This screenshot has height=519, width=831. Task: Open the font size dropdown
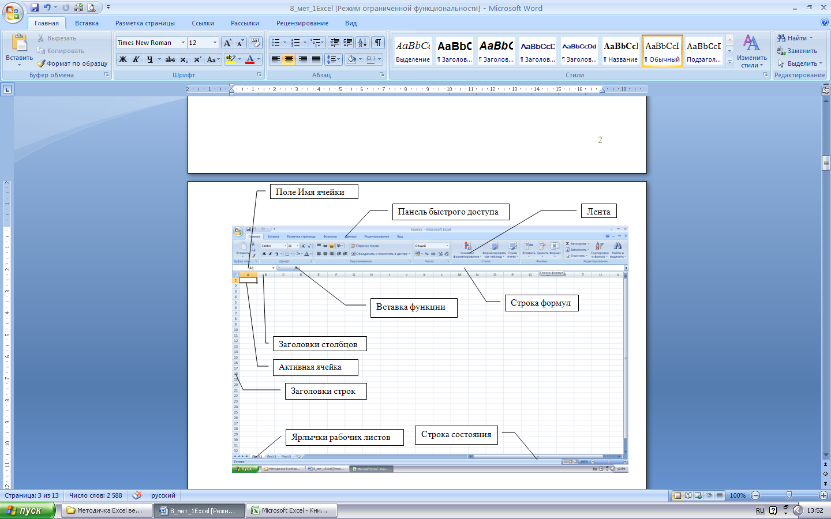point(215,43)
